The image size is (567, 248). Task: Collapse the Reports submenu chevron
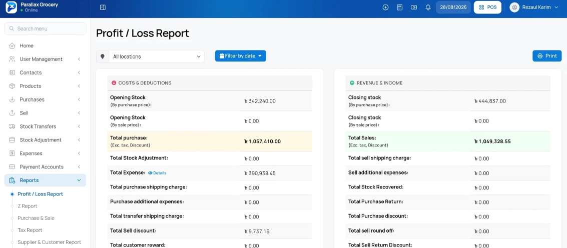[79, 180]
